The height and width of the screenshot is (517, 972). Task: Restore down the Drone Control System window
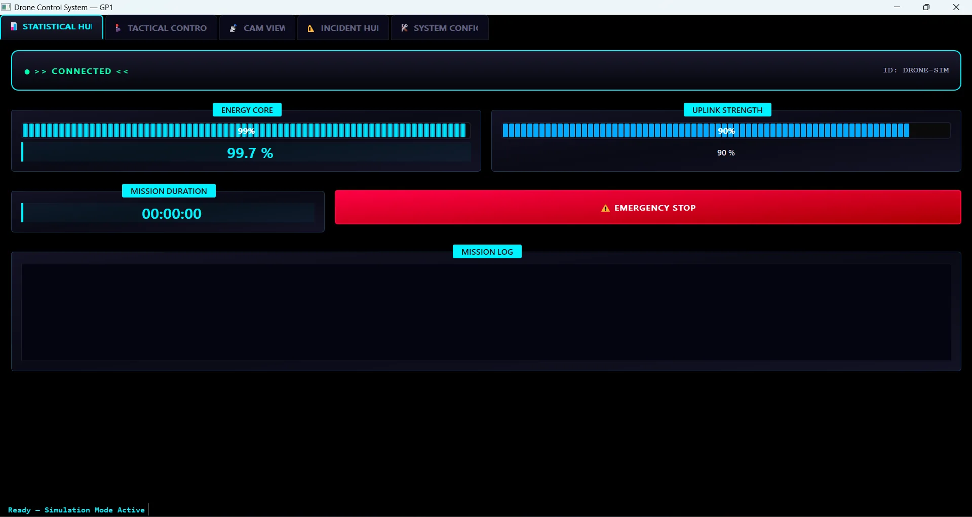(x=926, y=7)
